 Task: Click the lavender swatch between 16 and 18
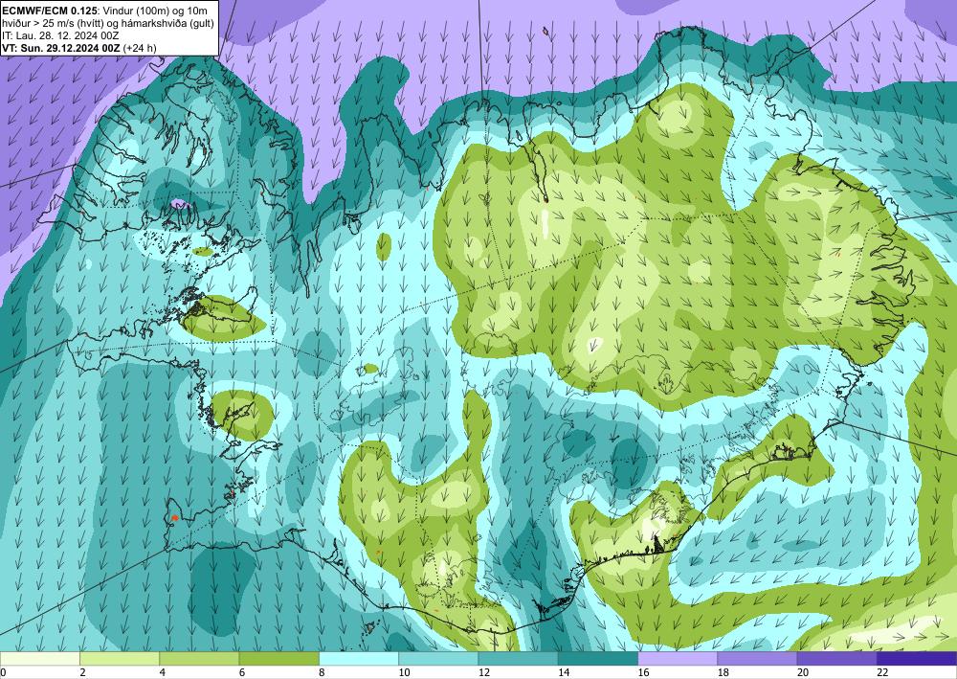678,659
